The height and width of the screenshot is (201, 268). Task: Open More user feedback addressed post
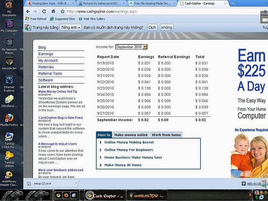[x=61, y=170]
